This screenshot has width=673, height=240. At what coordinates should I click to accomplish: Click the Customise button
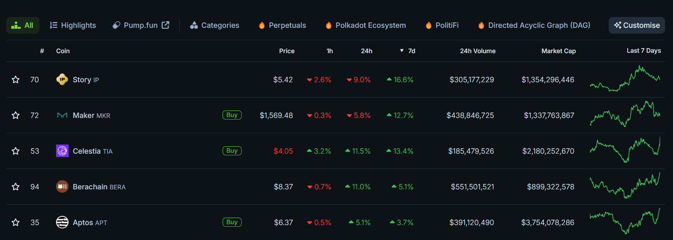click(636, 25)
